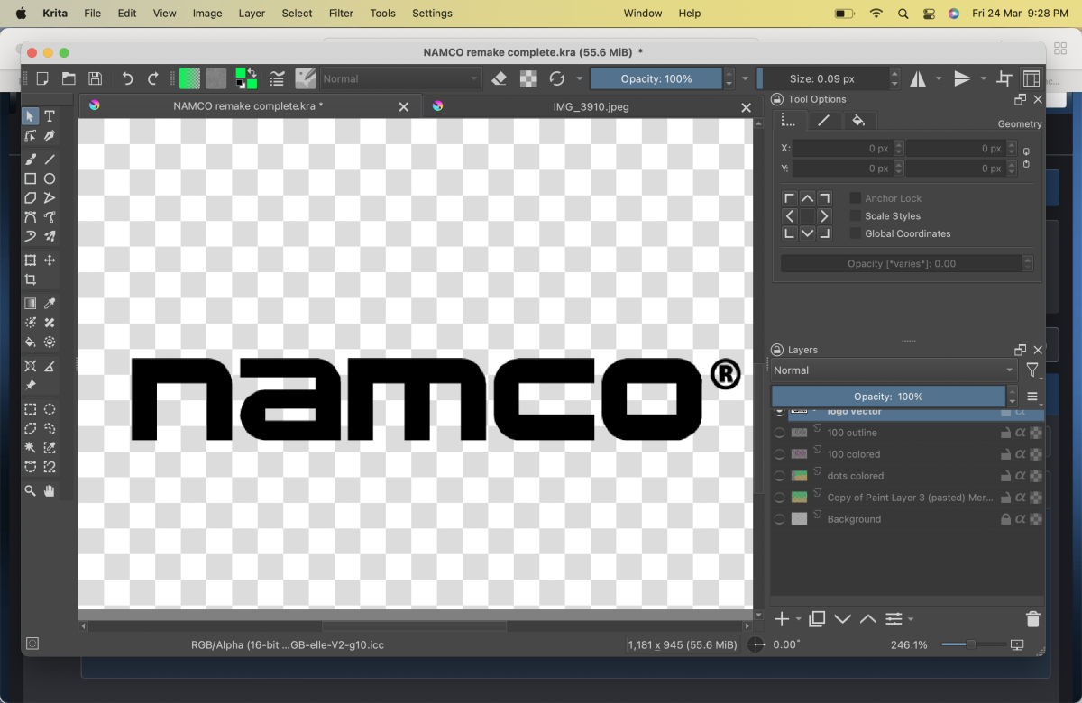Open the layer properties dropdown arrow
Viewport: 1082px width, 703px height.
coord(911,619)
